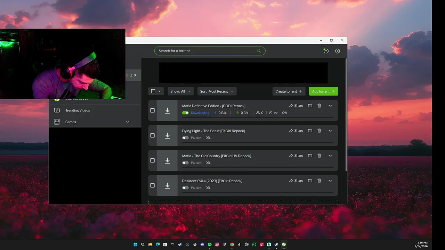
Task: Open the Epic Games launcher from the taskbar
Action: click(173, 244)
